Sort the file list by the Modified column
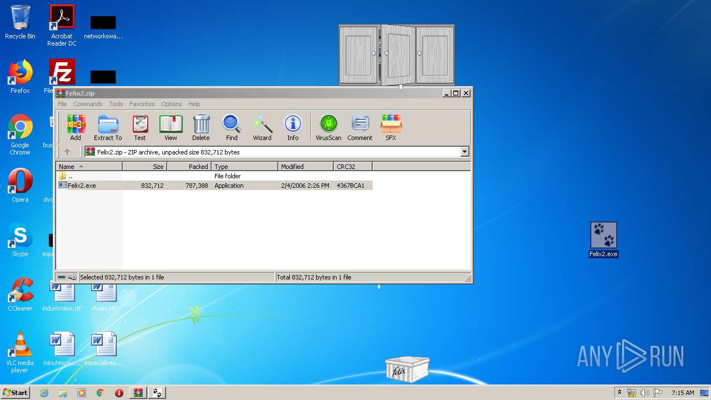The image size is (711, 400). [306, 166]
